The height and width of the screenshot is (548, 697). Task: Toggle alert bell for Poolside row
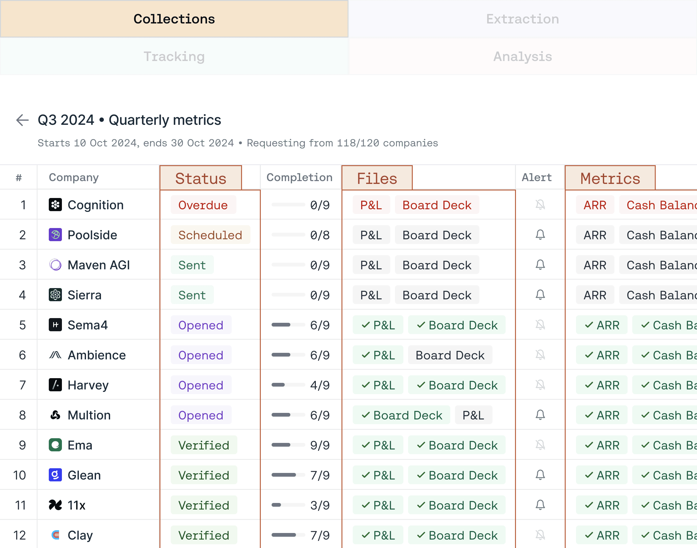point(540,235)
